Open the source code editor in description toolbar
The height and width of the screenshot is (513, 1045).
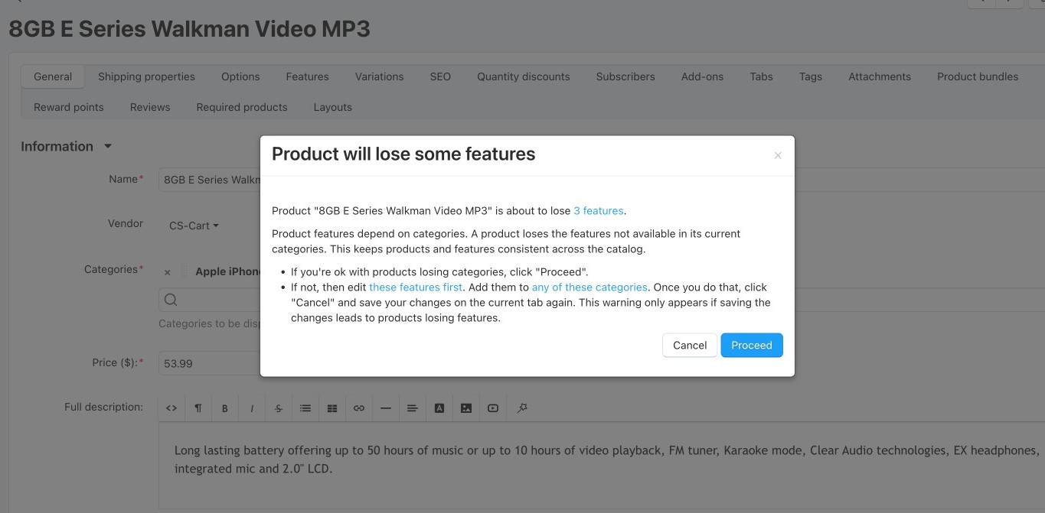[171, 407]
